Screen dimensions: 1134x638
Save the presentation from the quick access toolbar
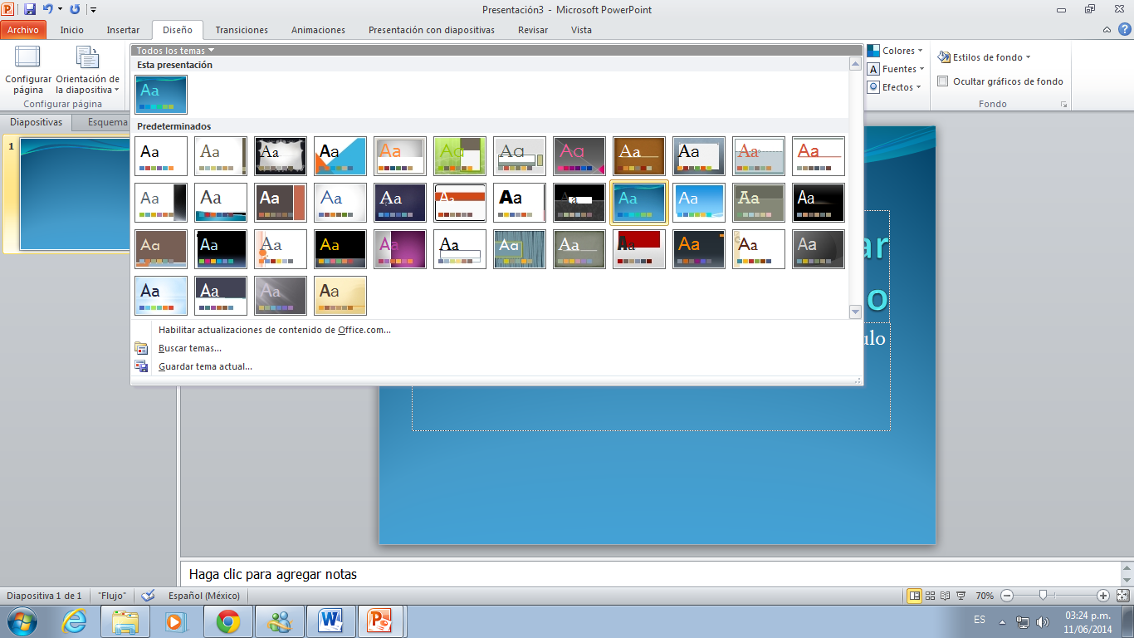coord(30,9)
